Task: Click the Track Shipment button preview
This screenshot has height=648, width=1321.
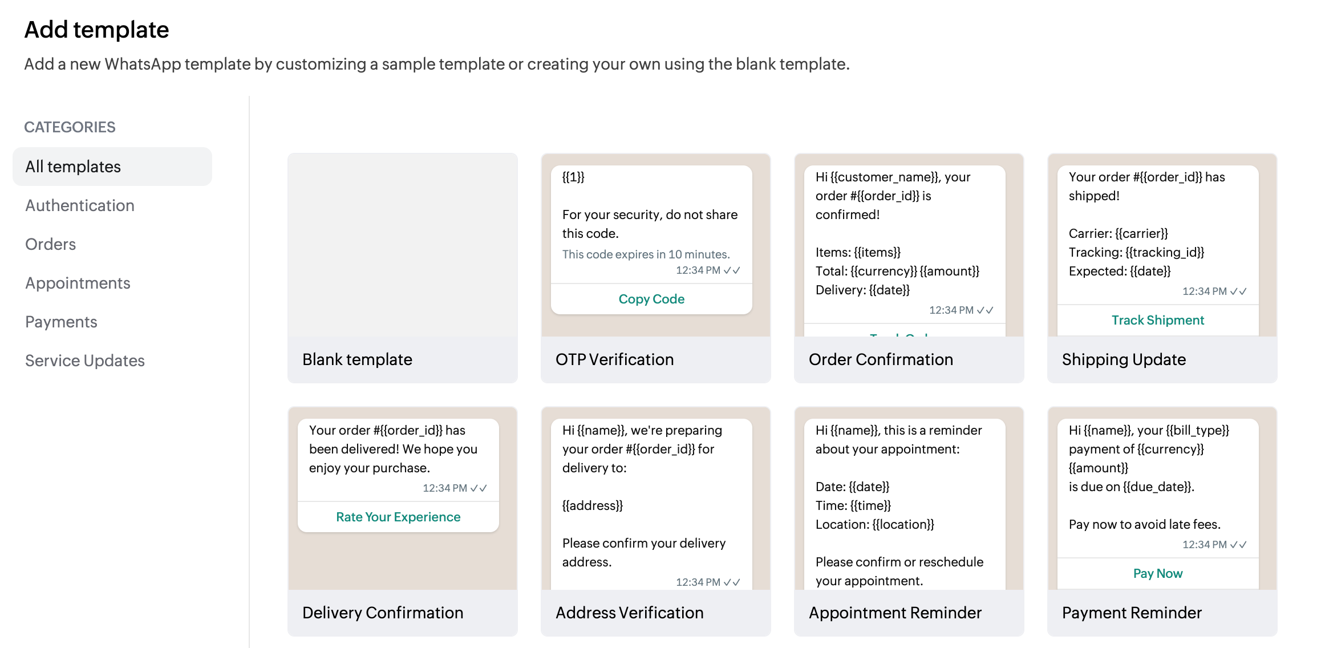Action: tap(1158, 320)
